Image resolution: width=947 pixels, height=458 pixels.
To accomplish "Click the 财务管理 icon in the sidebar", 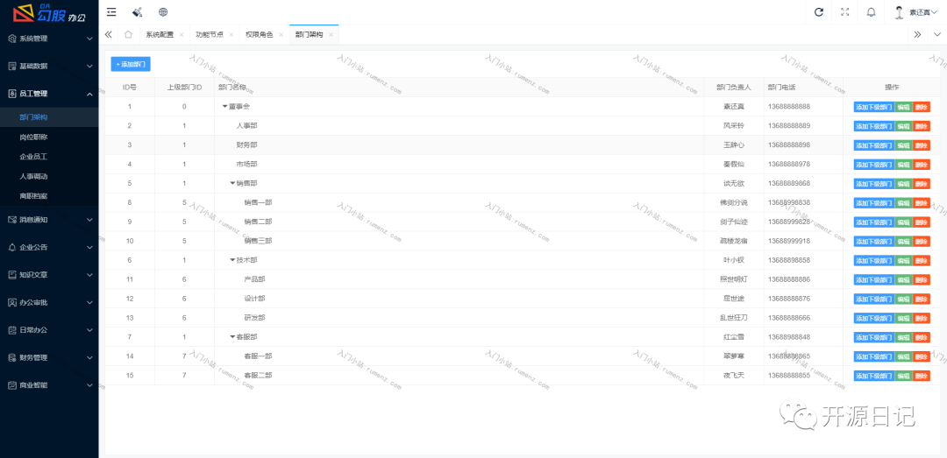I will (12, 357).
